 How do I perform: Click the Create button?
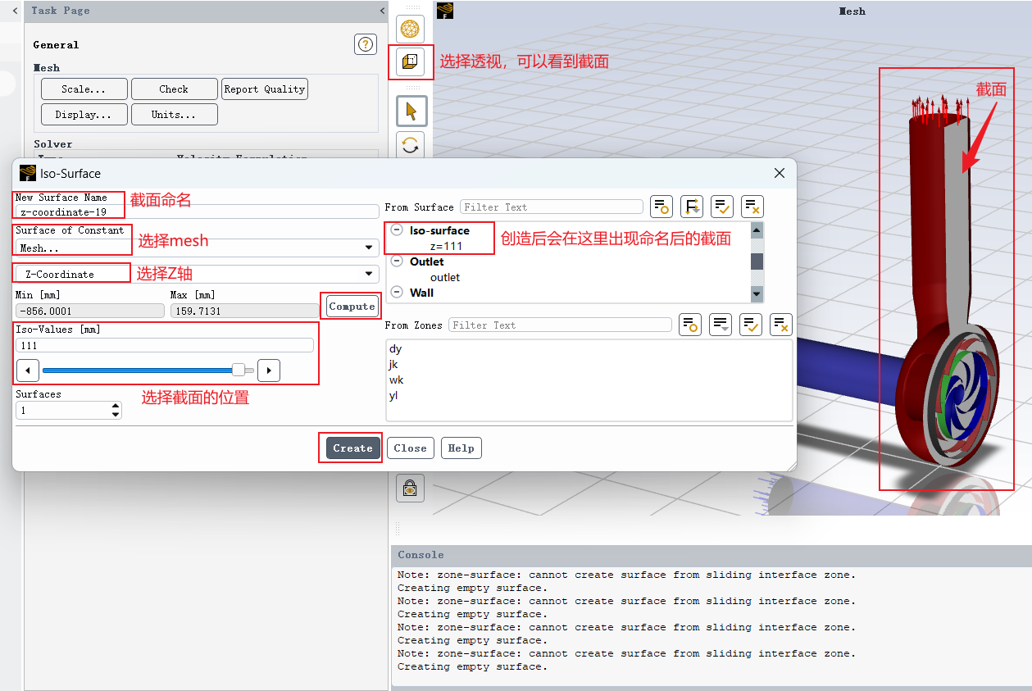click(x=352, y=448)
